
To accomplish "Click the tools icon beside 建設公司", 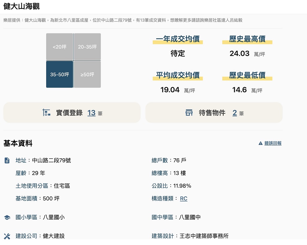I will (x=7, y=236).
